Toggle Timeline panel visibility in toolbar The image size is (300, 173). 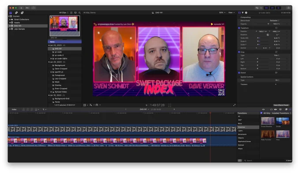click(x=272, y=8)
